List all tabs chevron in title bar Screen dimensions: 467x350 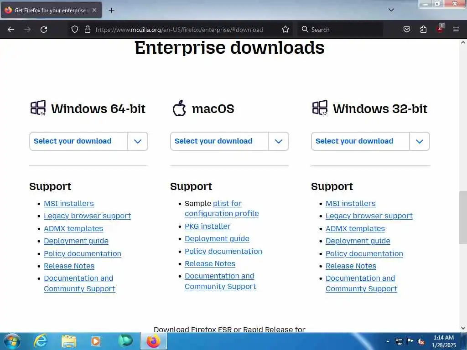coord(391,10)
